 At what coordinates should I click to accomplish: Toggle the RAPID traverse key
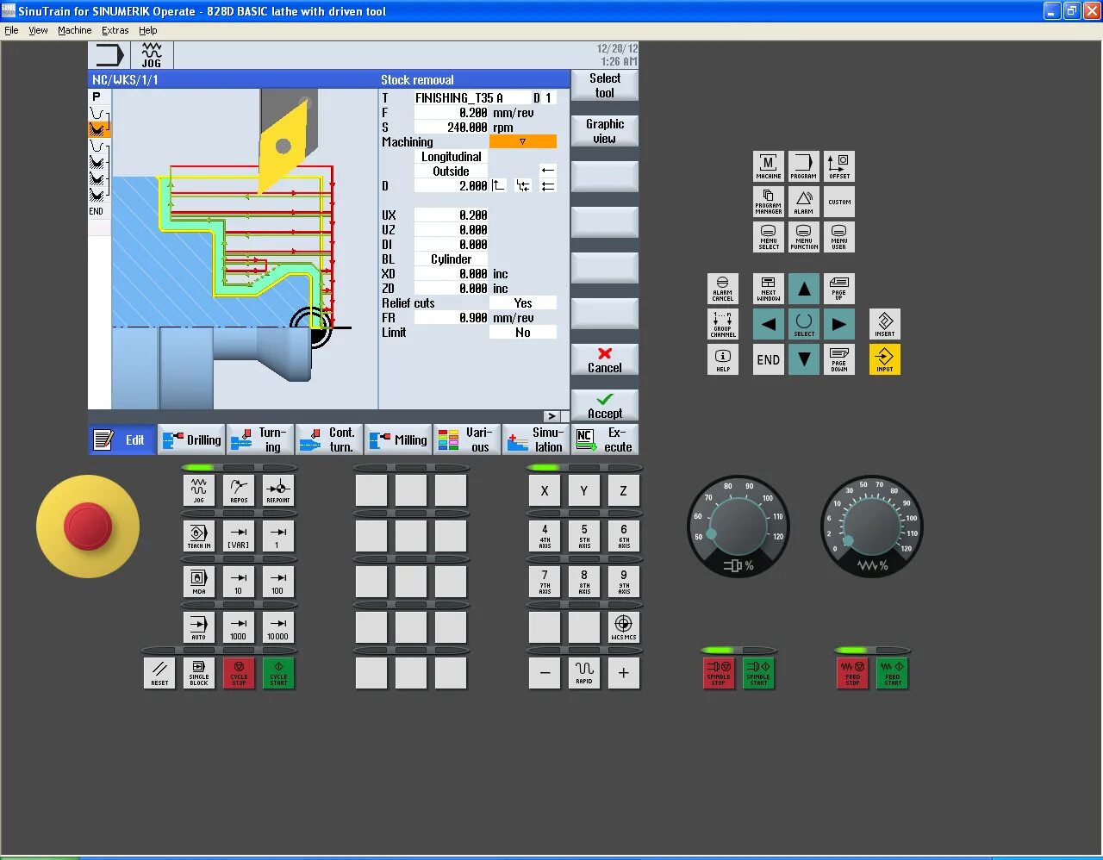pos(583,673)
